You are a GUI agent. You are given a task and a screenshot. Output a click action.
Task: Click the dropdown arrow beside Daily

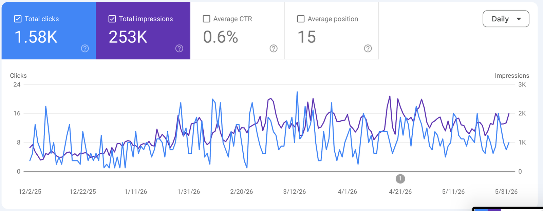pos(519,19)
